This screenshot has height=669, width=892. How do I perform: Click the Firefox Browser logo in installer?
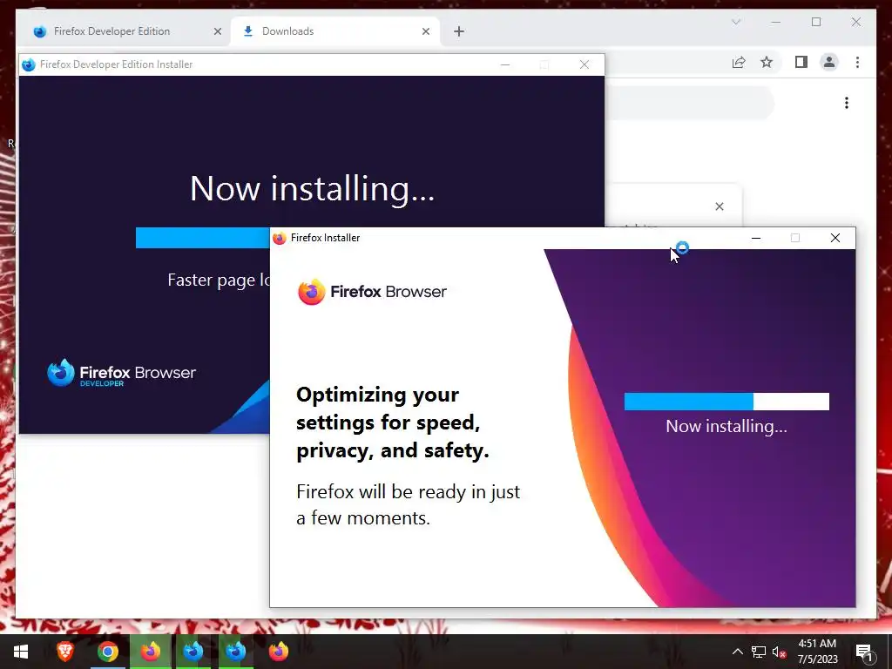click(372, 292)
